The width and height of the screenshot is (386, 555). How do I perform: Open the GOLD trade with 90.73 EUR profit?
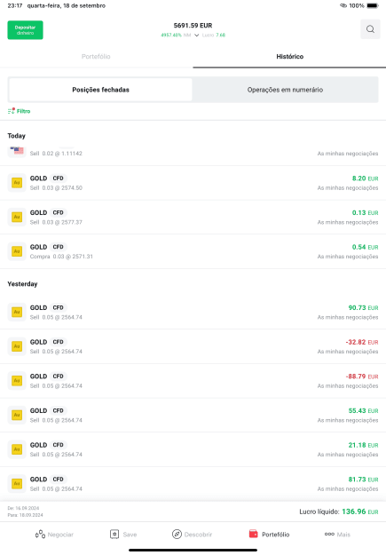(x=193, y=313)
